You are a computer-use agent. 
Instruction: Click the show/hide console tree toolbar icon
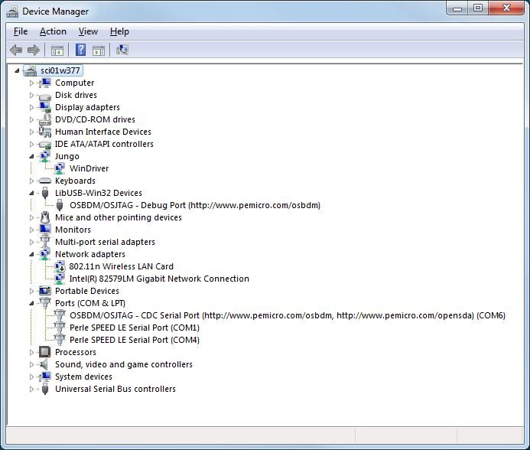[x=57, y=51]
